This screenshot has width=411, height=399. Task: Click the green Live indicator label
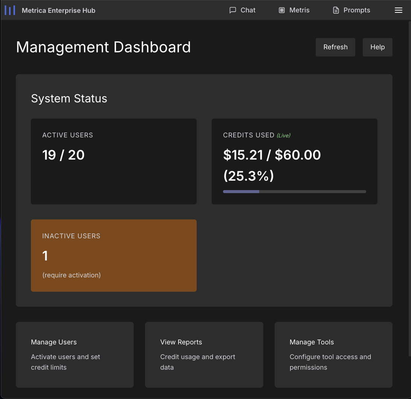pyautogui.click(x=284, y=136)
